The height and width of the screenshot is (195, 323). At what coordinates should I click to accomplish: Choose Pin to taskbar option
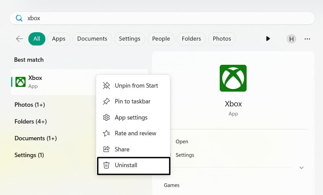[133, 101]
